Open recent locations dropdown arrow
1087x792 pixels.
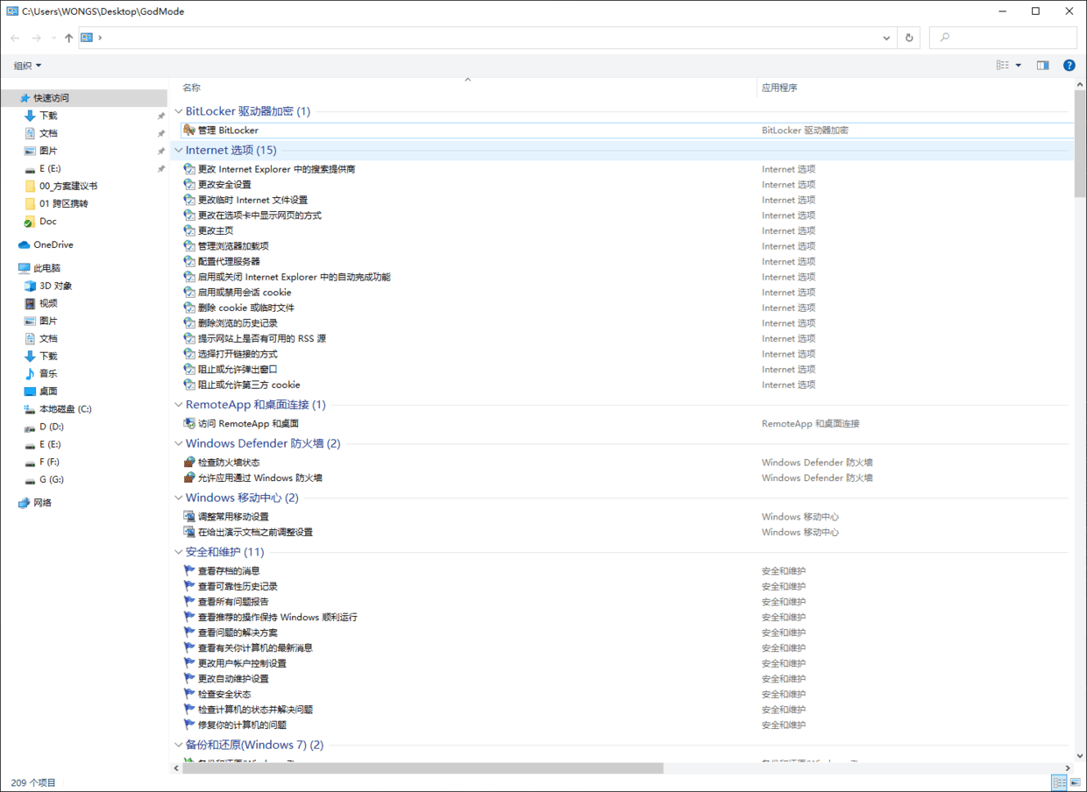pyautogui.click(x=53, y=38)
